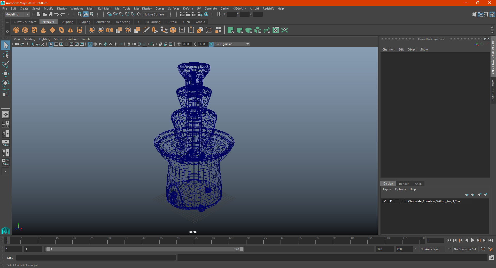Open the sRGB gamma dropdown
496x268 pixels.
tap(232, 44)
